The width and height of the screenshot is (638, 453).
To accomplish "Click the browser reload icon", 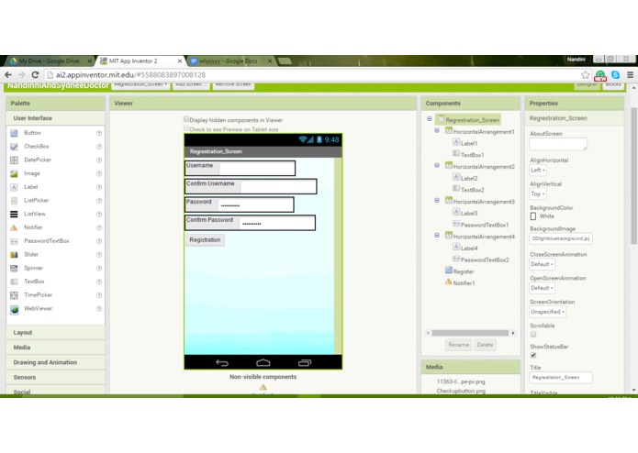I will click(x=35, y=75).
